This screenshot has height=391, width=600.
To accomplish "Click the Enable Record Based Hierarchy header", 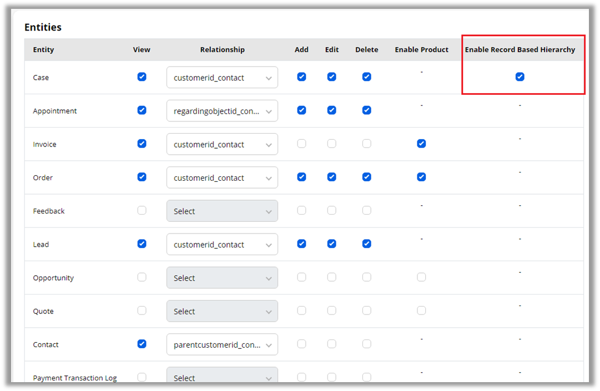I will coord(520,50).
